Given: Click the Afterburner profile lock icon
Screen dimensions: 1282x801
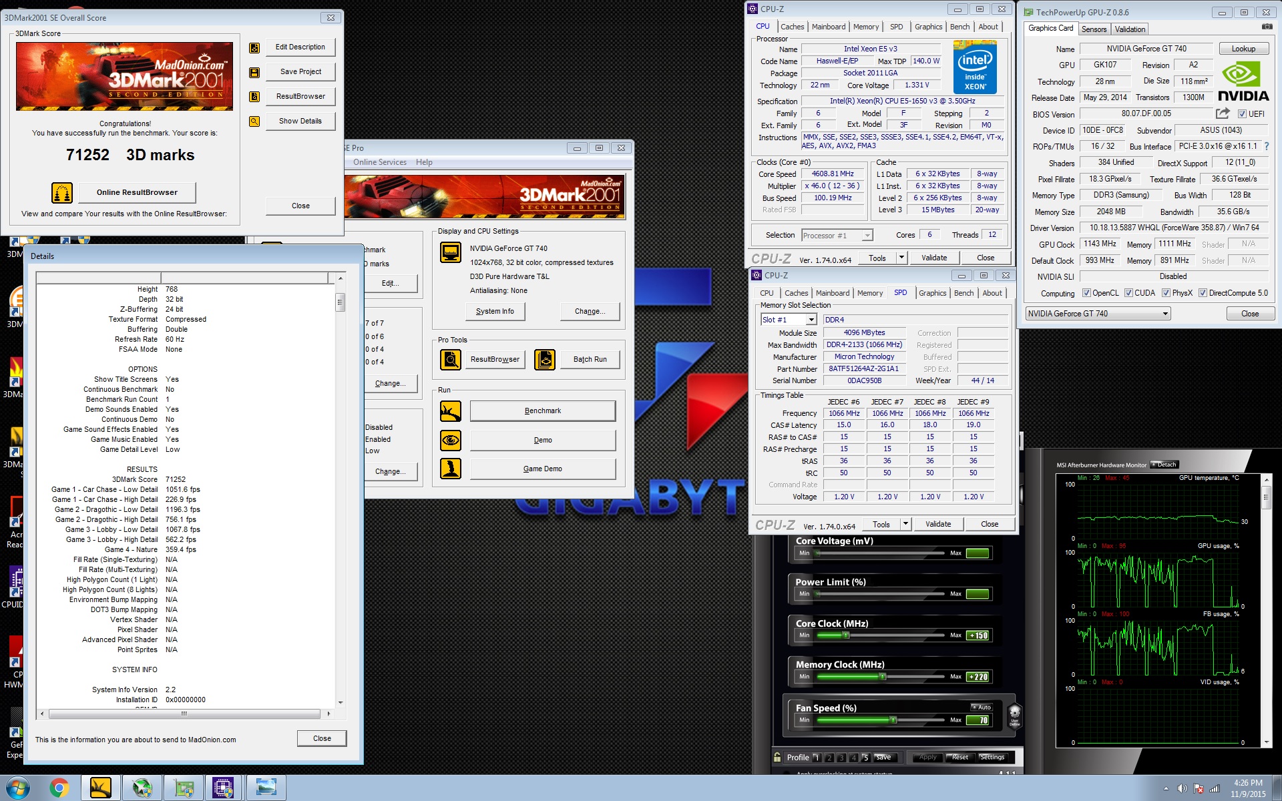Looking at the screenshot, I should [x=777, y=758].
